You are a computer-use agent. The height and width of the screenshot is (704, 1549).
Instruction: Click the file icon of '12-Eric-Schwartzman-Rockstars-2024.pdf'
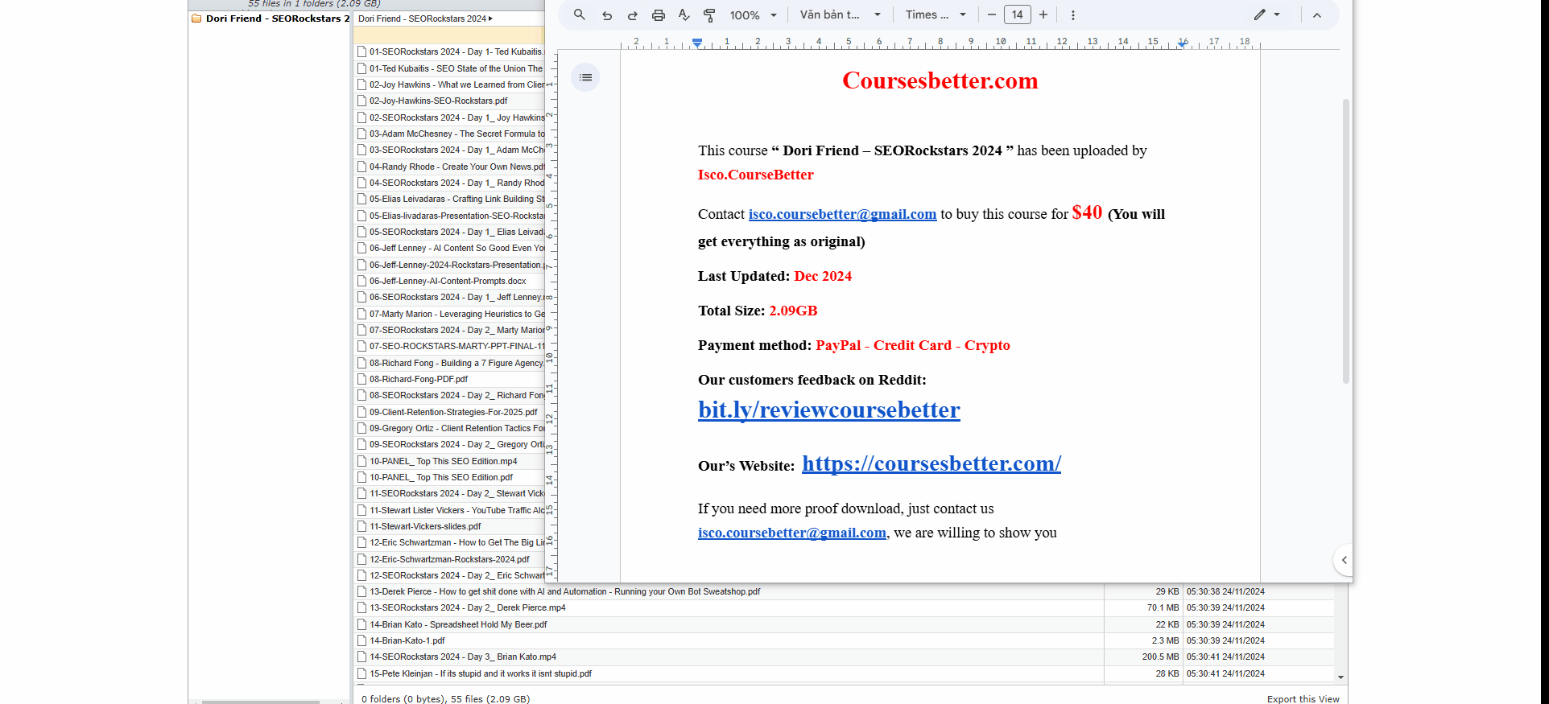362,559
